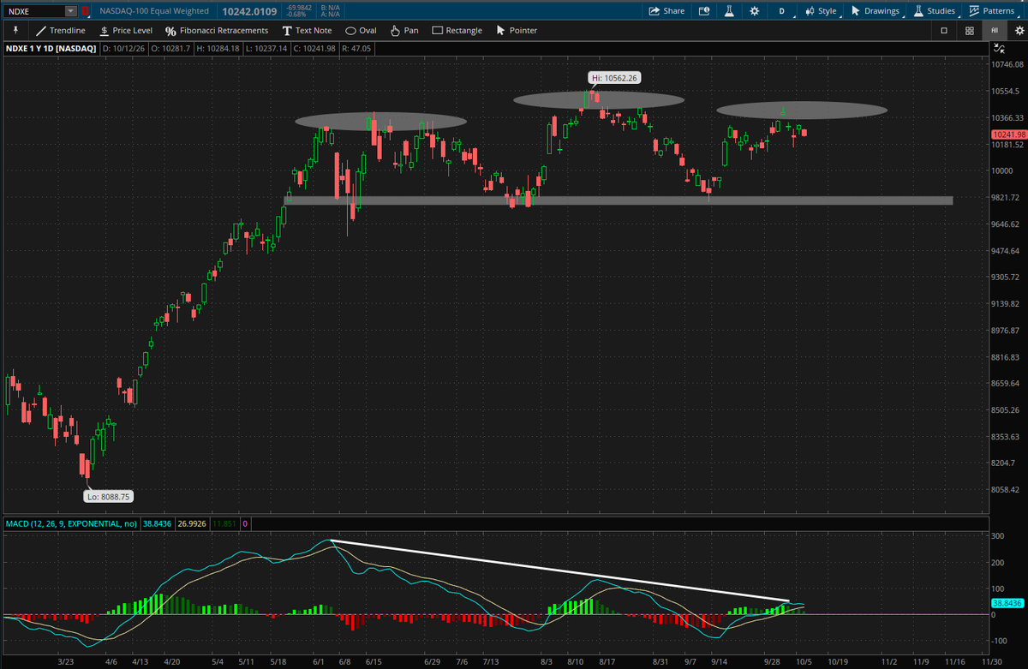Screen dimensions: 1028x669
Task: Click the red symbol link icon
Action: point(85,11)
